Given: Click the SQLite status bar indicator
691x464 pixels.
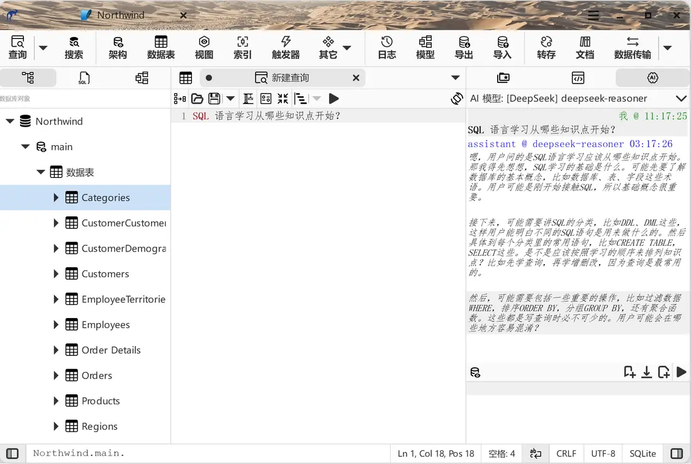Looking at the screenshot, I should pyautogui.click(x=643, y=453).
